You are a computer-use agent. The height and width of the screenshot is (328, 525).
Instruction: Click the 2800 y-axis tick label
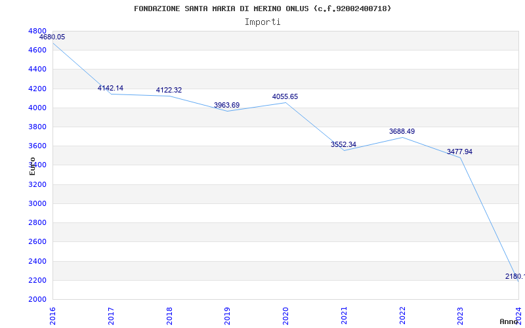[x=37, y=222]
